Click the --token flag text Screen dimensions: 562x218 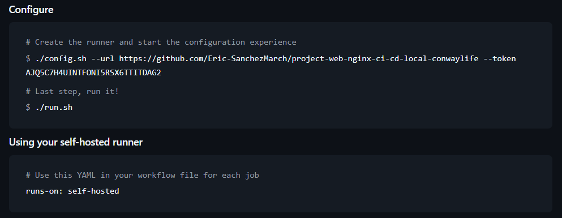[500, 59]
